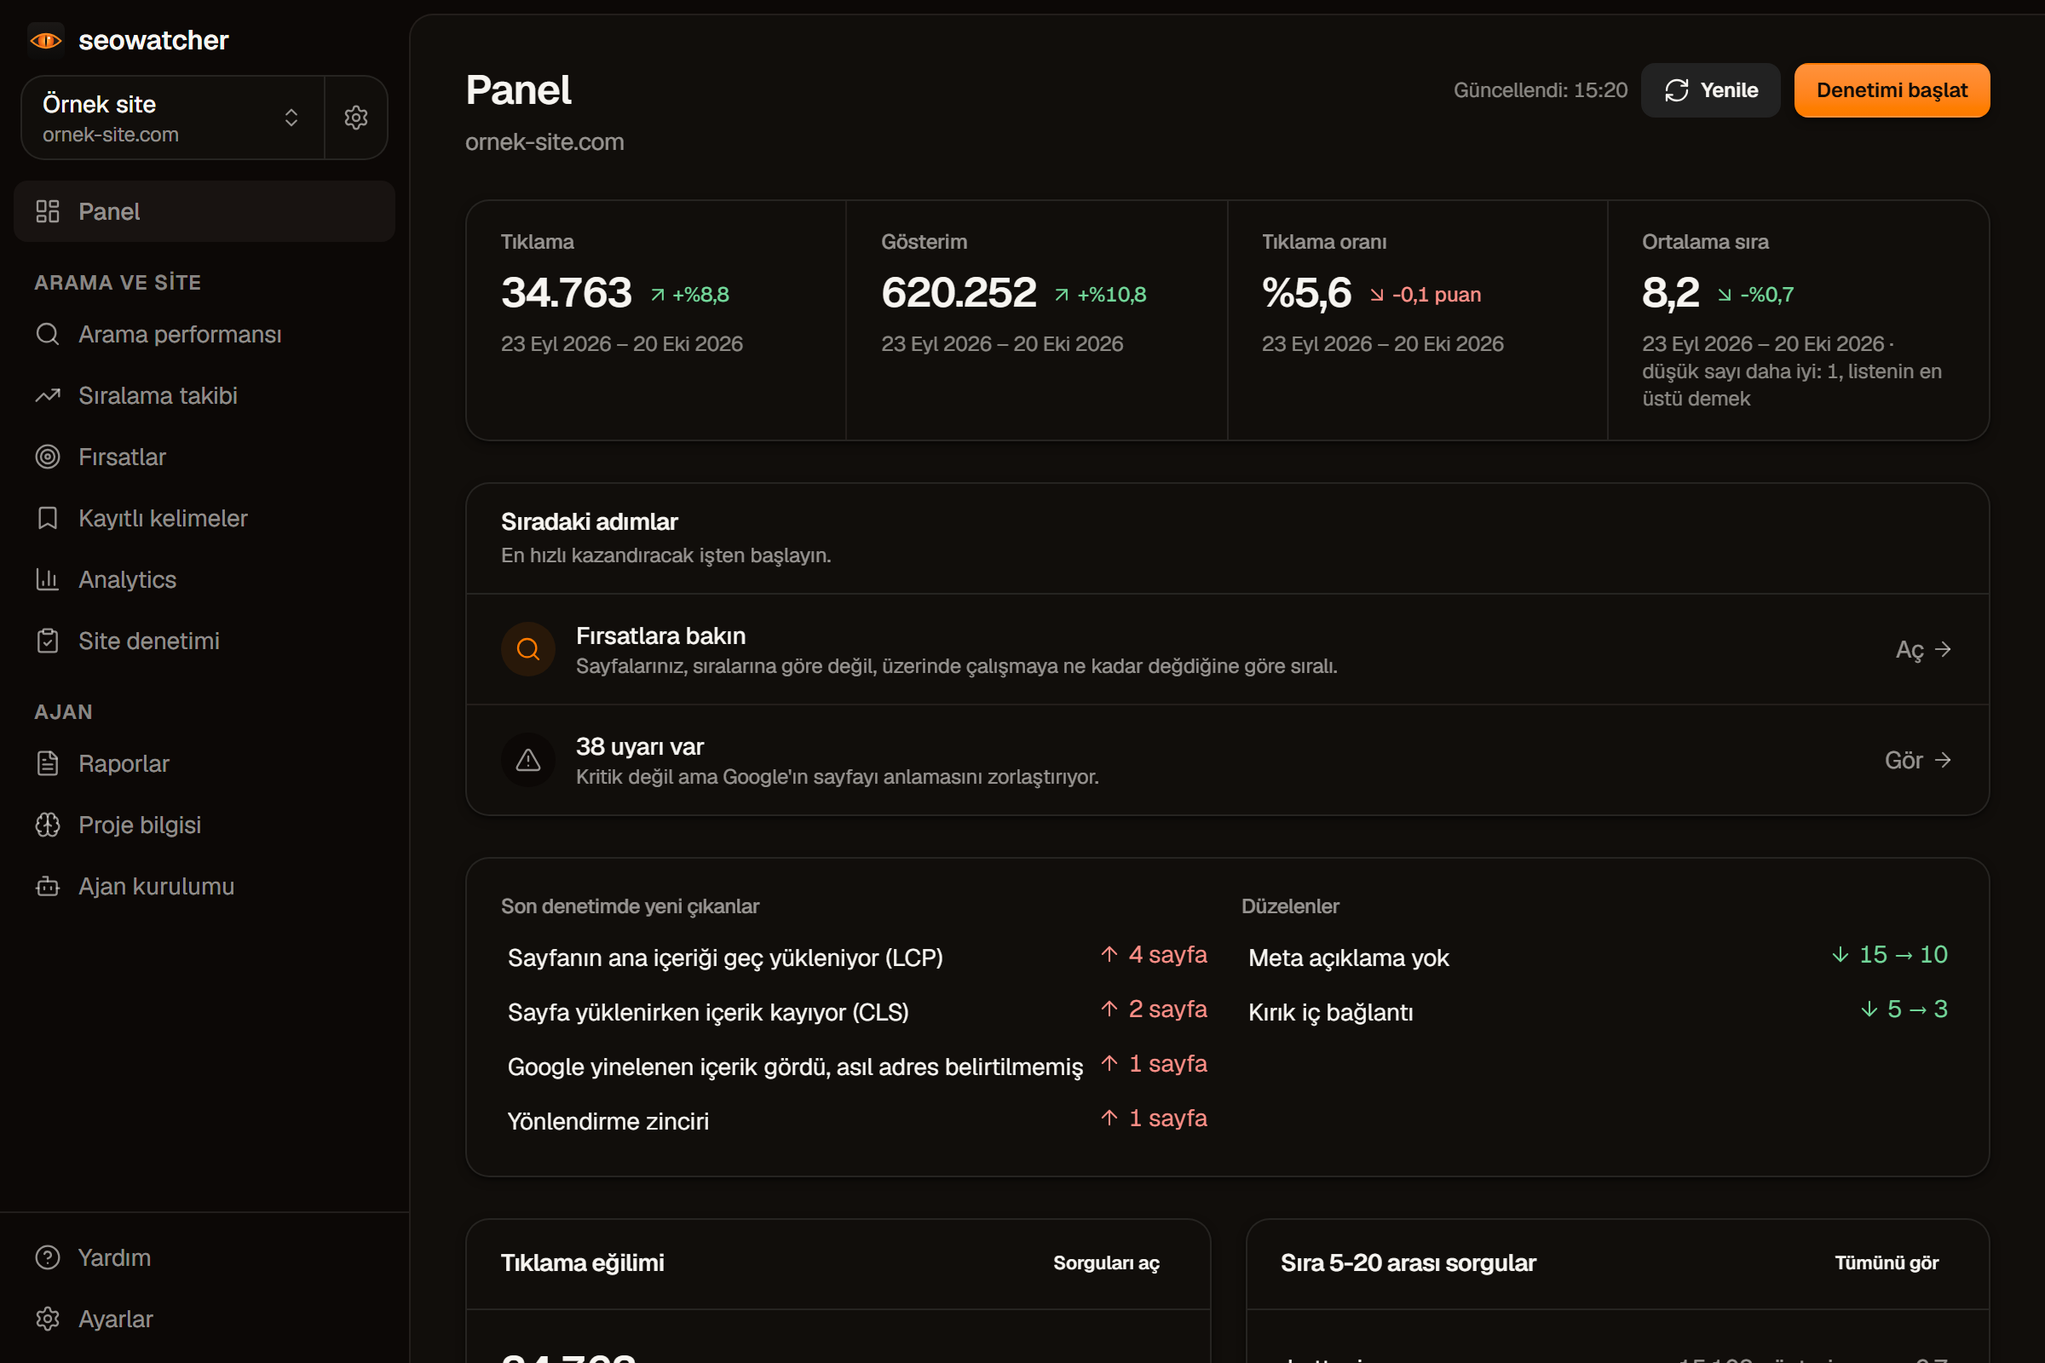Click the seowatcher eye logo icon
2045x1363 pixels.
46,40
